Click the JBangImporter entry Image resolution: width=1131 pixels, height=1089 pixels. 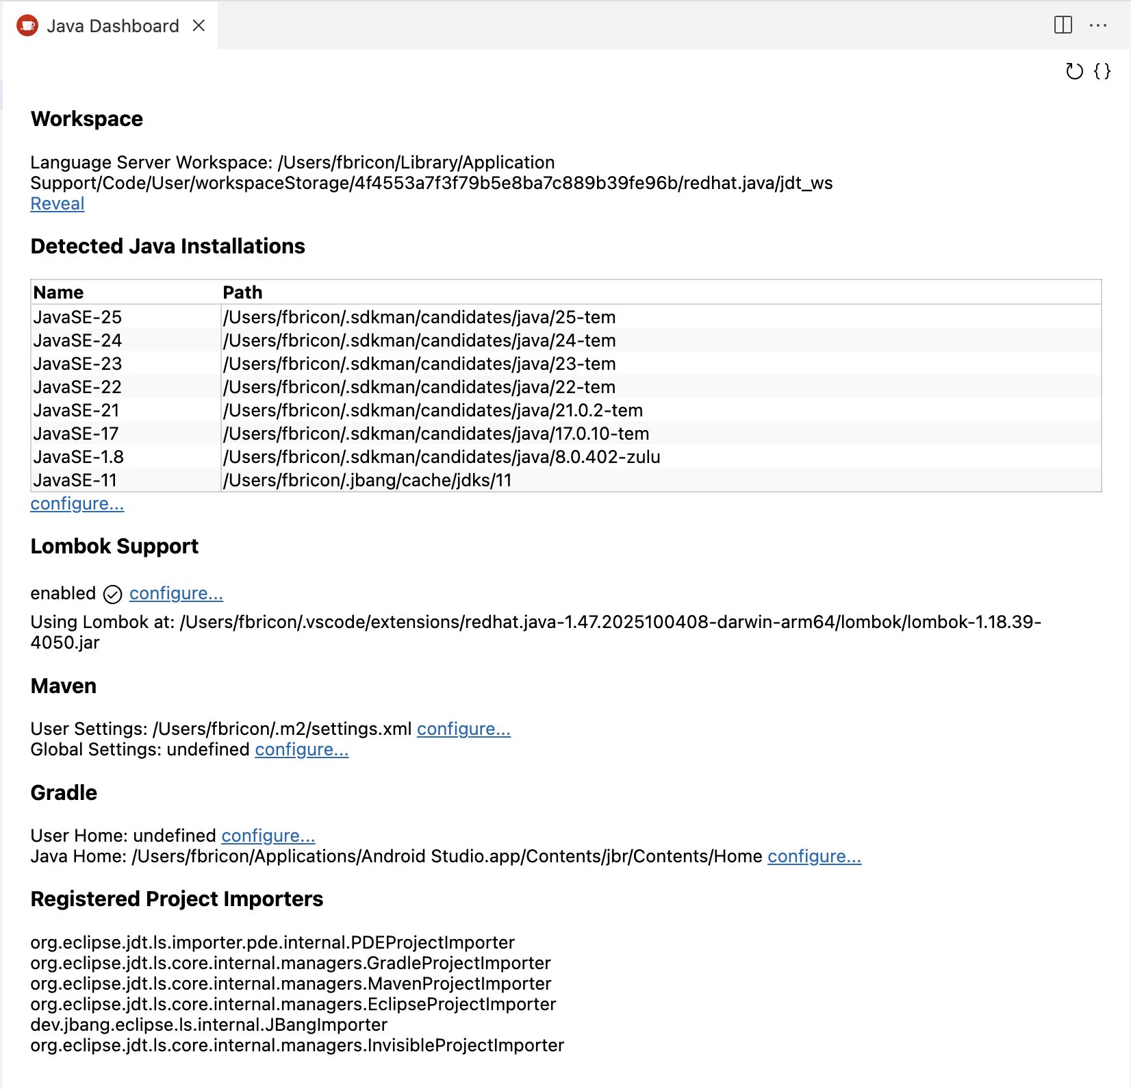pos(209,1025)
